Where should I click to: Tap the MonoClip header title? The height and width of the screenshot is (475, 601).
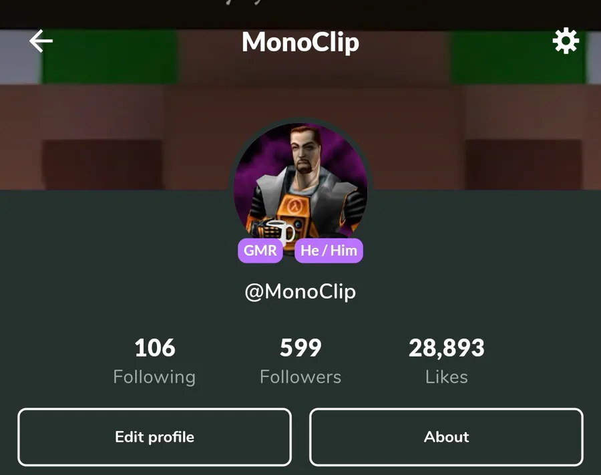[300, 42]
